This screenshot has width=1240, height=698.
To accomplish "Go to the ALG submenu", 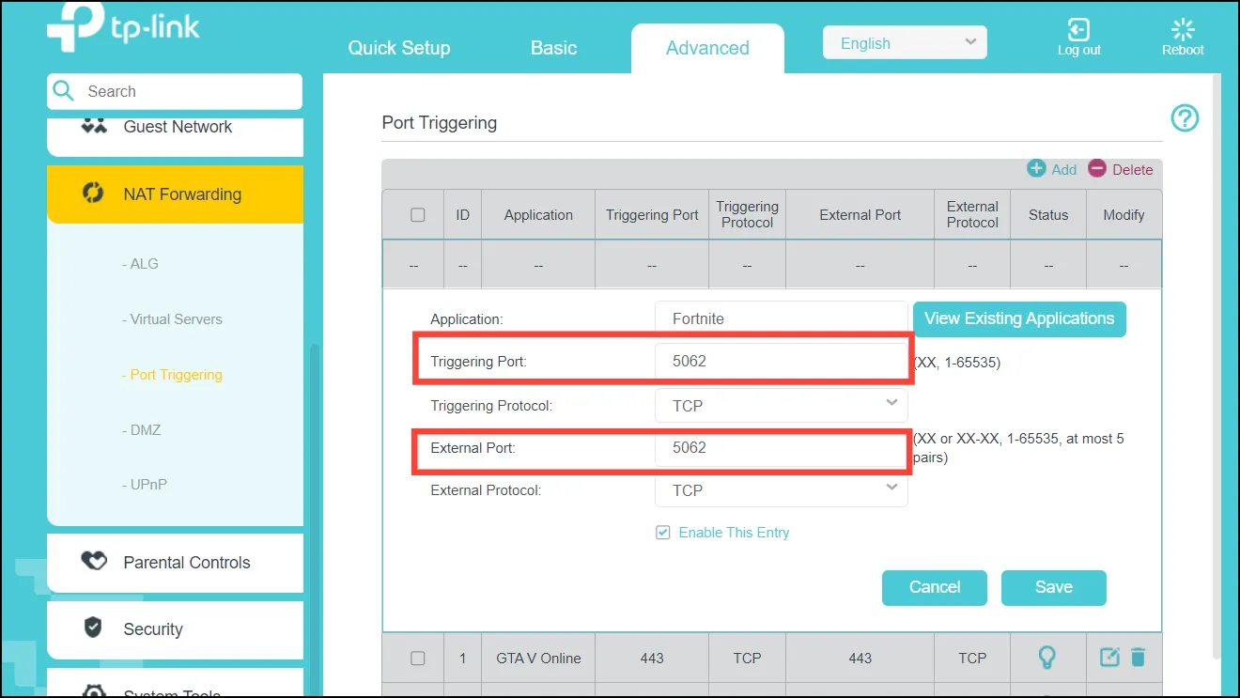I will click(140, 264).
